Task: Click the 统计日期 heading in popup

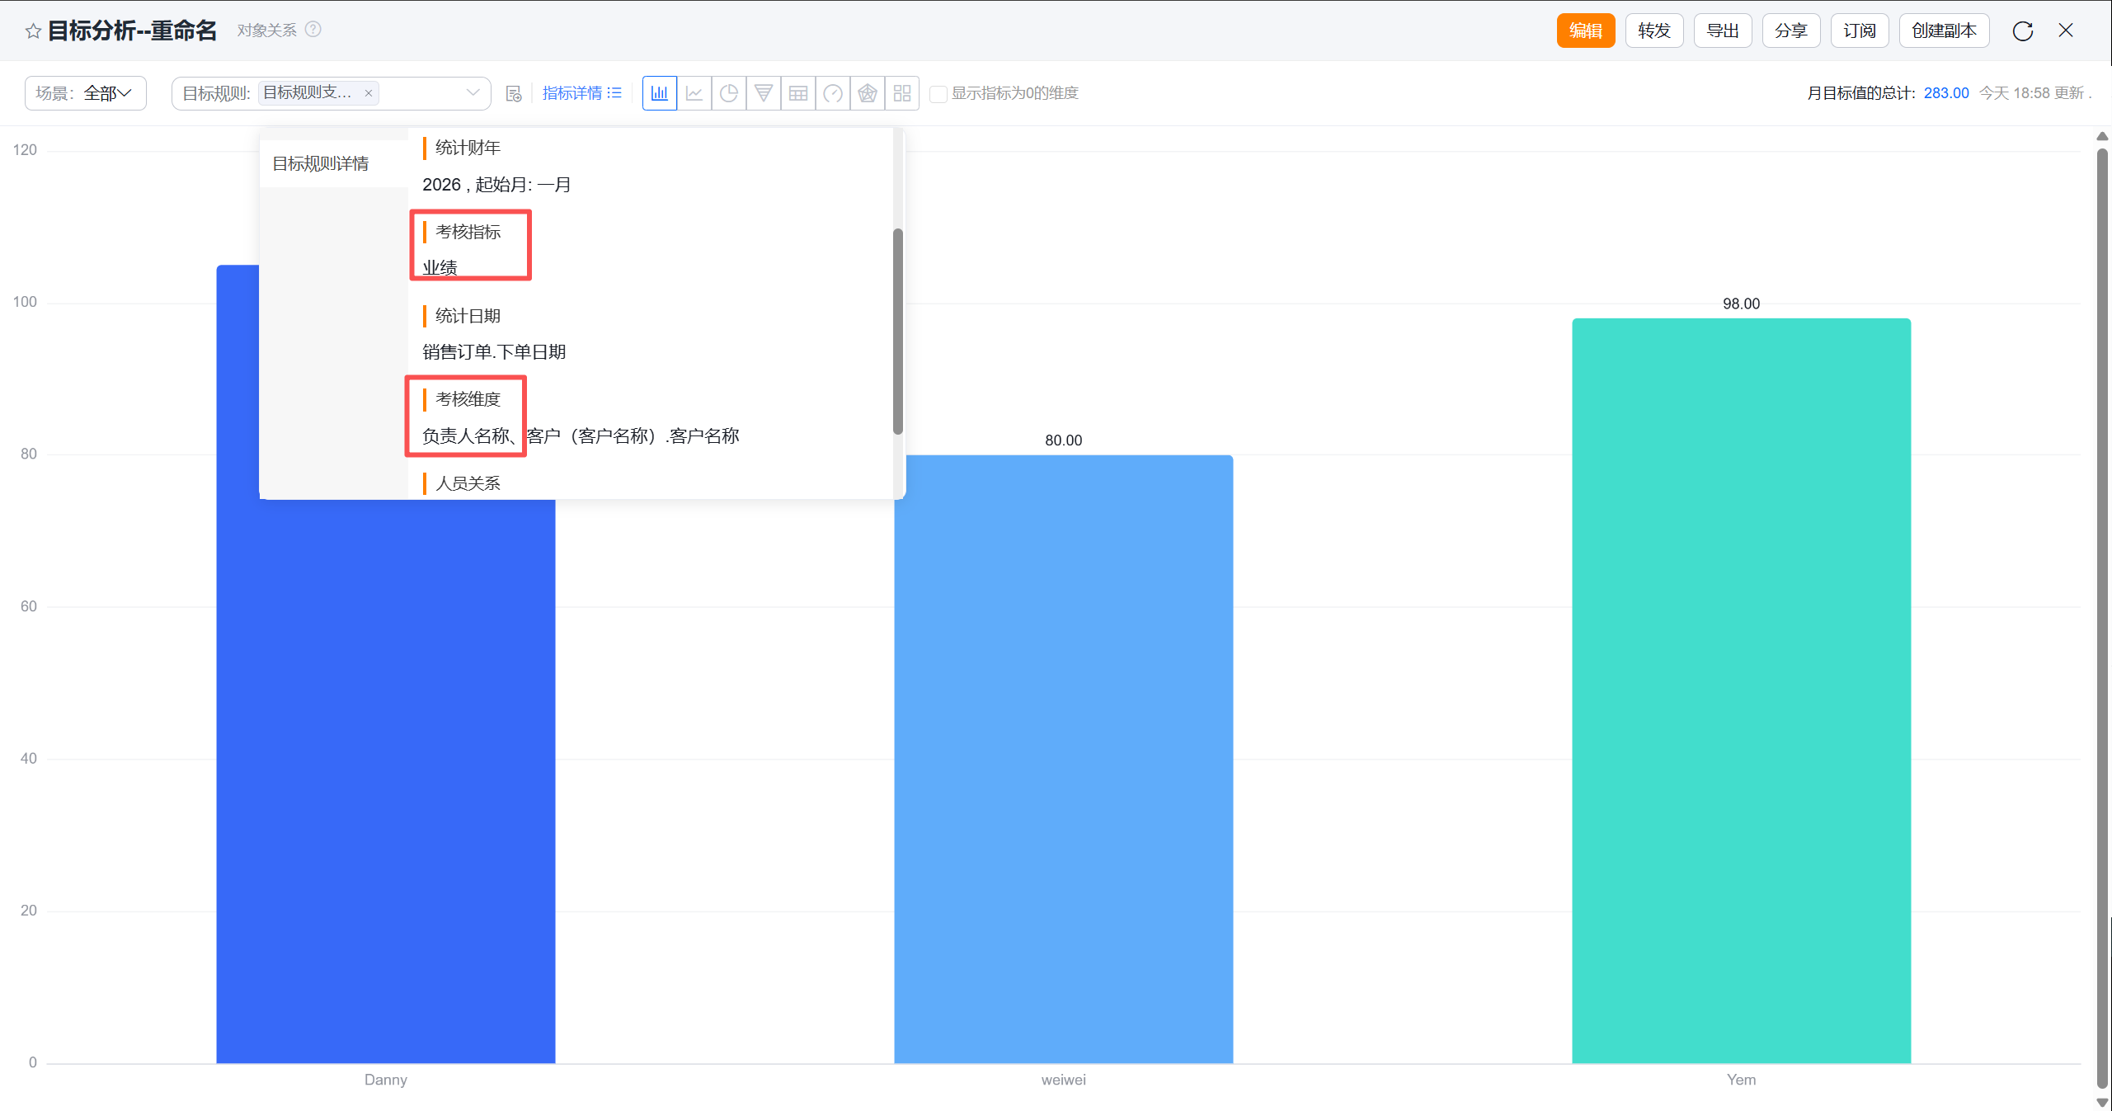Action: [x=468, y=317]
